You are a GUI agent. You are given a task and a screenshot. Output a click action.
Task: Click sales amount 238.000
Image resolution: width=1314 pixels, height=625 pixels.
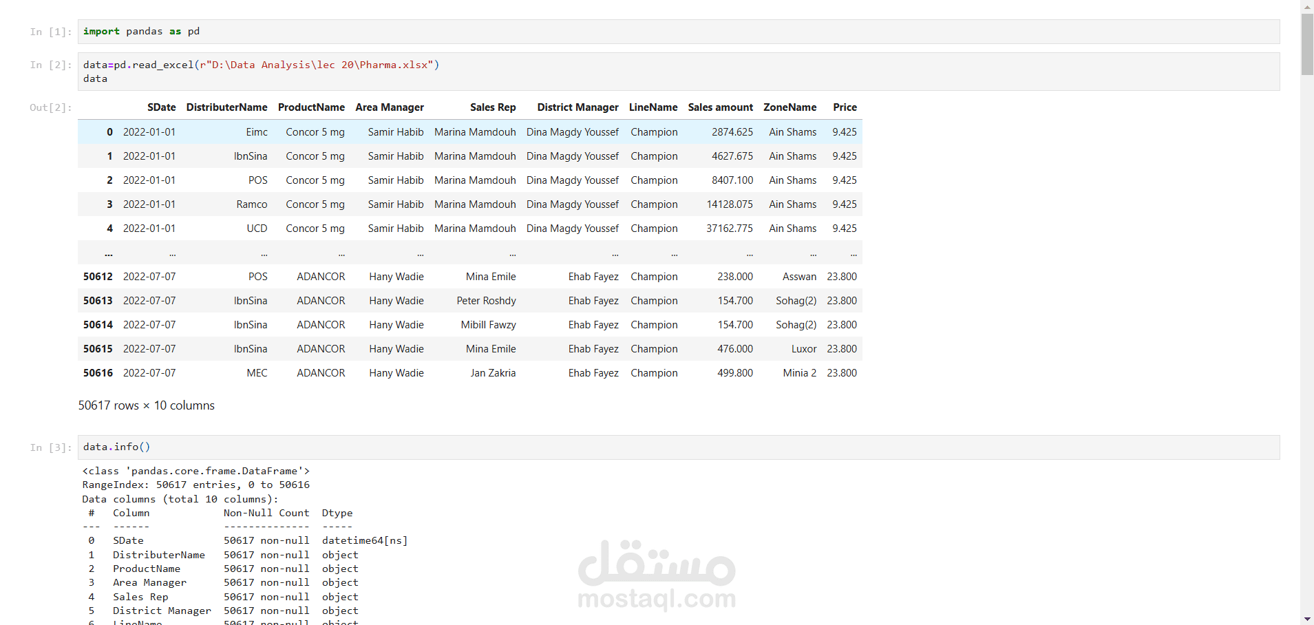(735, 277)
